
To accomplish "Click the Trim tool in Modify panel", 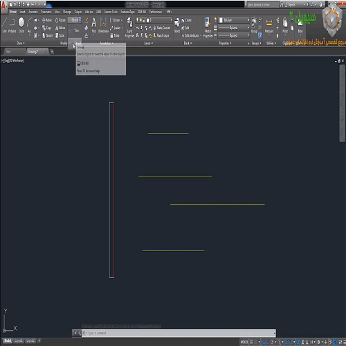I will (74, 30).
